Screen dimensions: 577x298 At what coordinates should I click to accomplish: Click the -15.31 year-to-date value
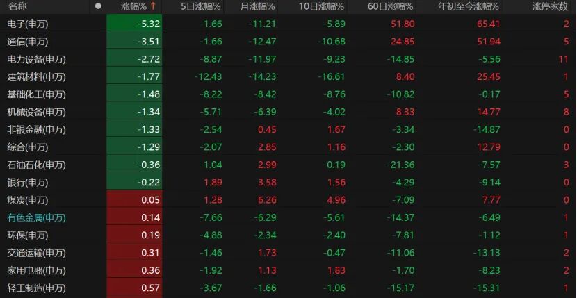click(487, 288)
